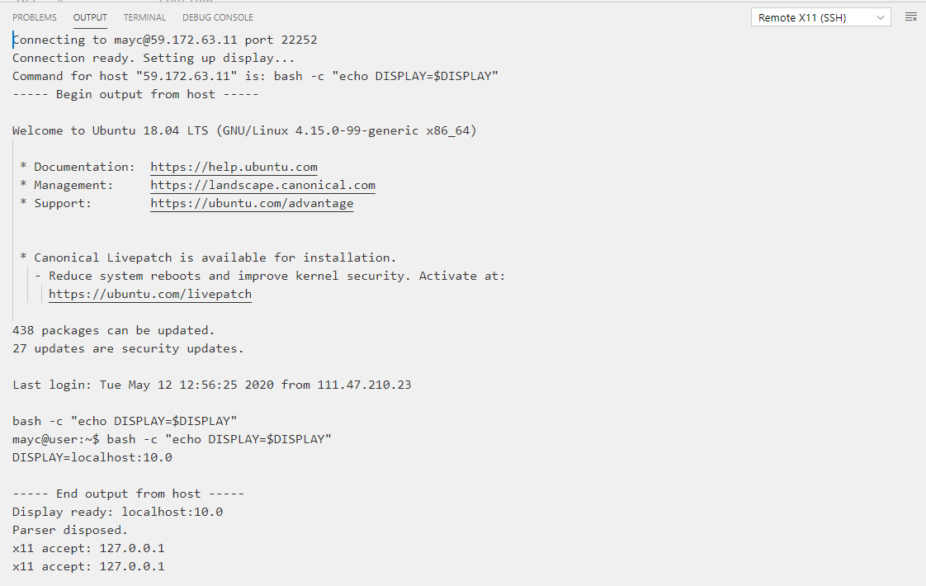The image size is (926, 586).
Task: Open the help.ubuntu.com documentation link
Action: click(234, 167)
